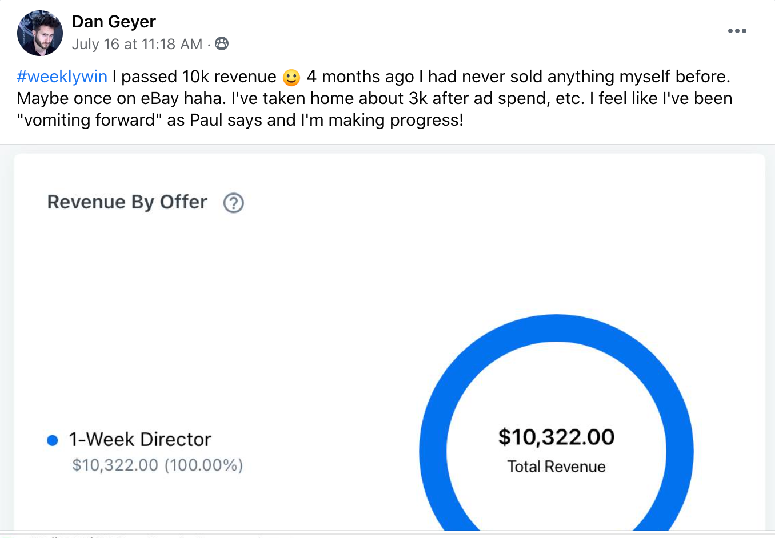Click the word eBay in the post
775x538 pixels.
tap(159, 98)
